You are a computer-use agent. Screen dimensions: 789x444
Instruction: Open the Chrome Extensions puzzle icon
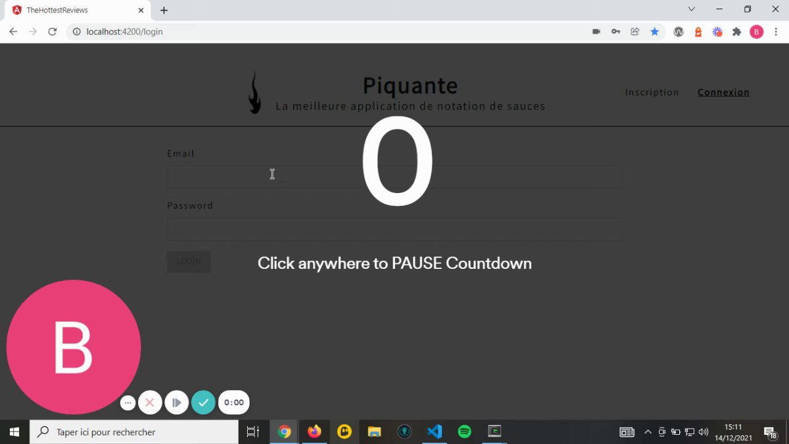(737, 31)
